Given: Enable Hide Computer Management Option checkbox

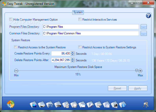Looking at the screenshot, I should [x=11, y=19].
